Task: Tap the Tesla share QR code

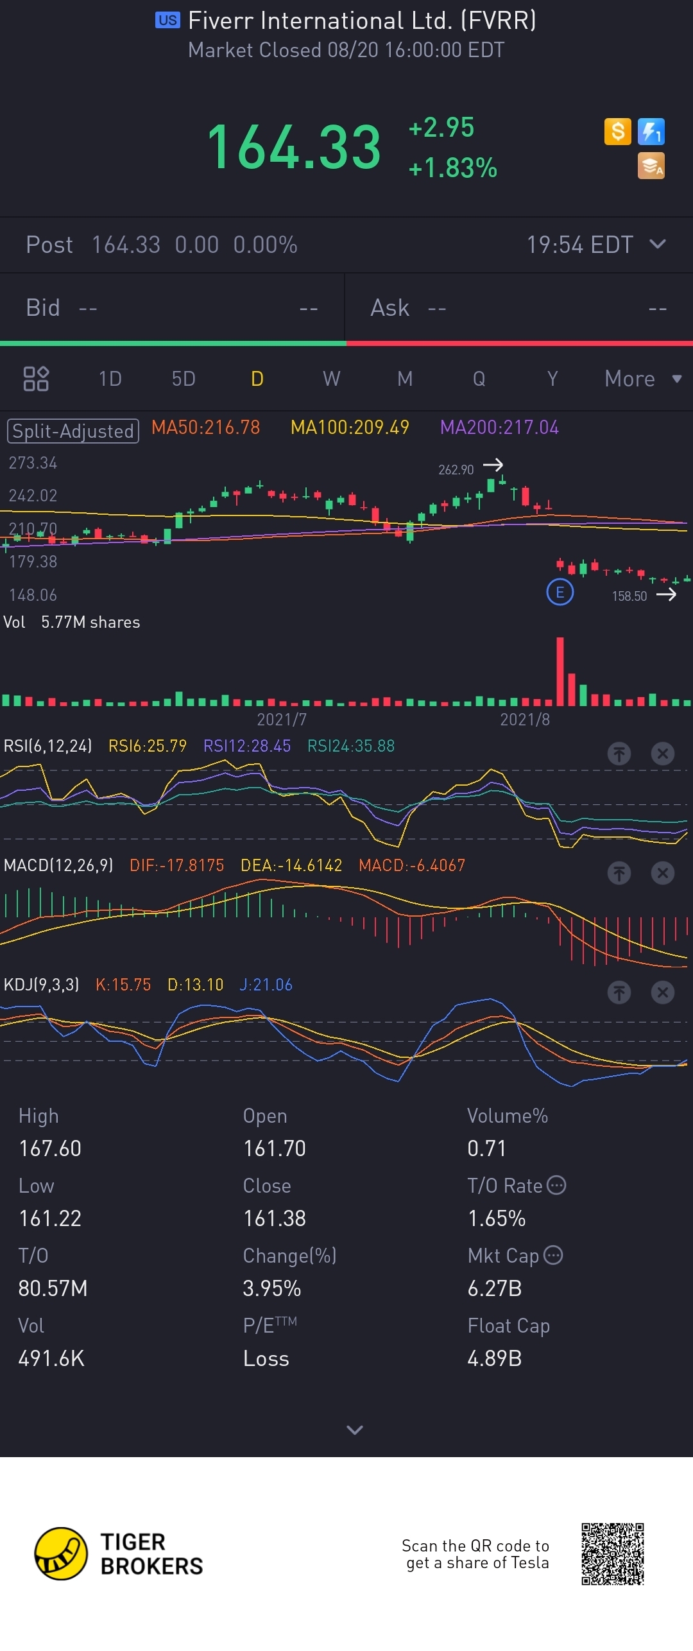Action: tap(613, 1553)
